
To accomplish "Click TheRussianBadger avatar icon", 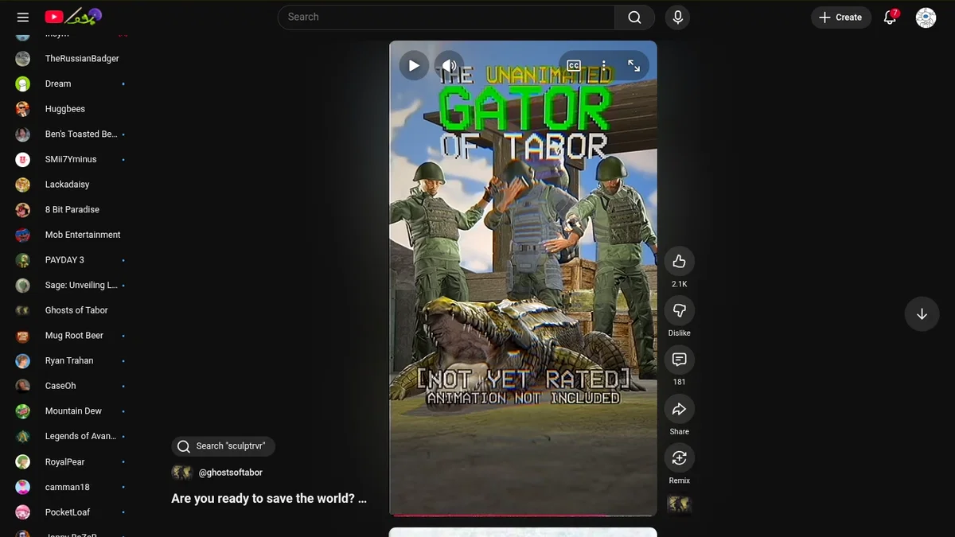I will (23, 59).
